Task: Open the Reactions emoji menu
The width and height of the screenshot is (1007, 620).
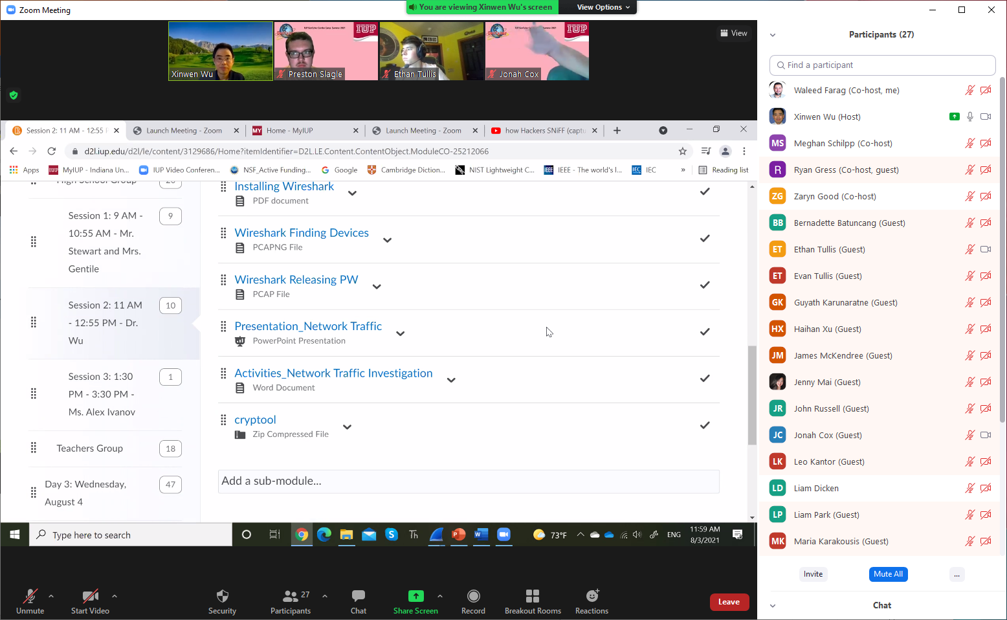Action: [x=592, y=595]
